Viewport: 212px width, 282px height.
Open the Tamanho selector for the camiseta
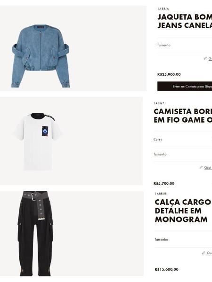(x=183, y=154)
